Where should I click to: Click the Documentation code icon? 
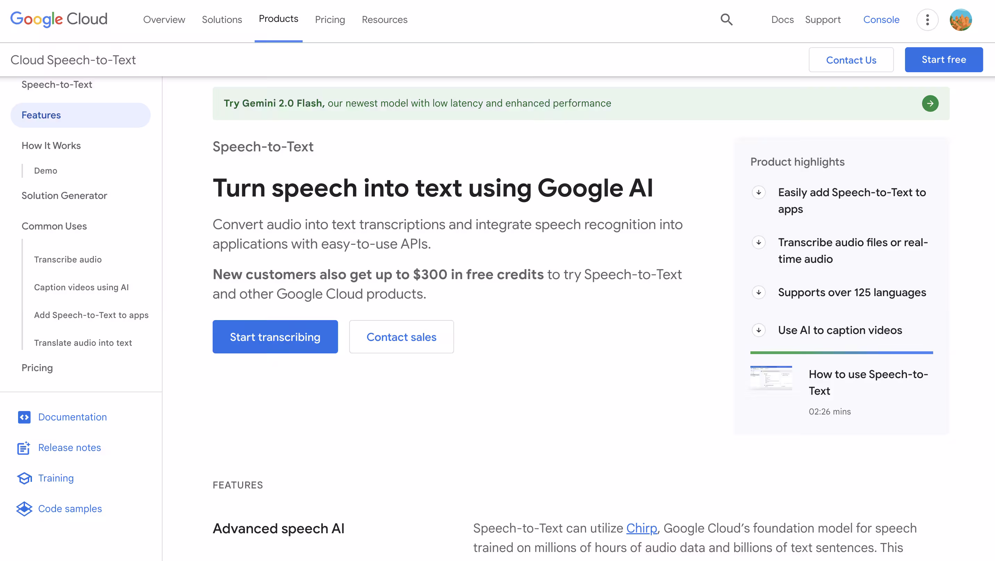[24, 417]
